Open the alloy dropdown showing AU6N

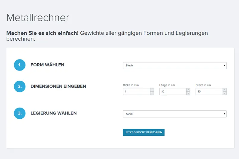[175, 114]
